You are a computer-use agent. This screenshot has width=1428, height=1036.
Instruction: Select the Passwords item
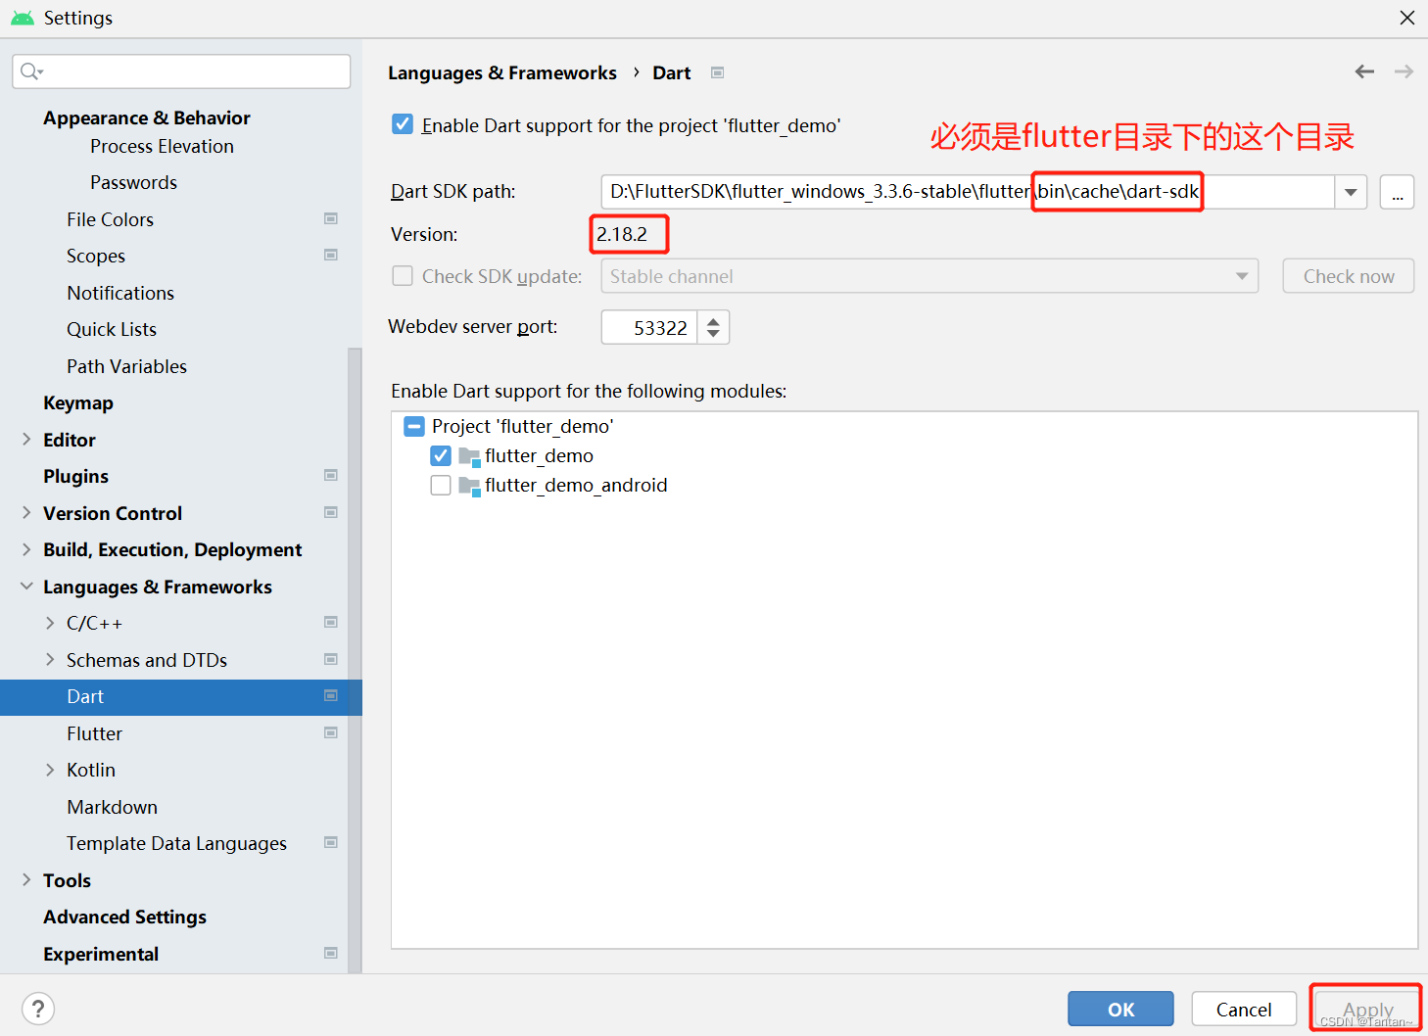click(134, 182)
